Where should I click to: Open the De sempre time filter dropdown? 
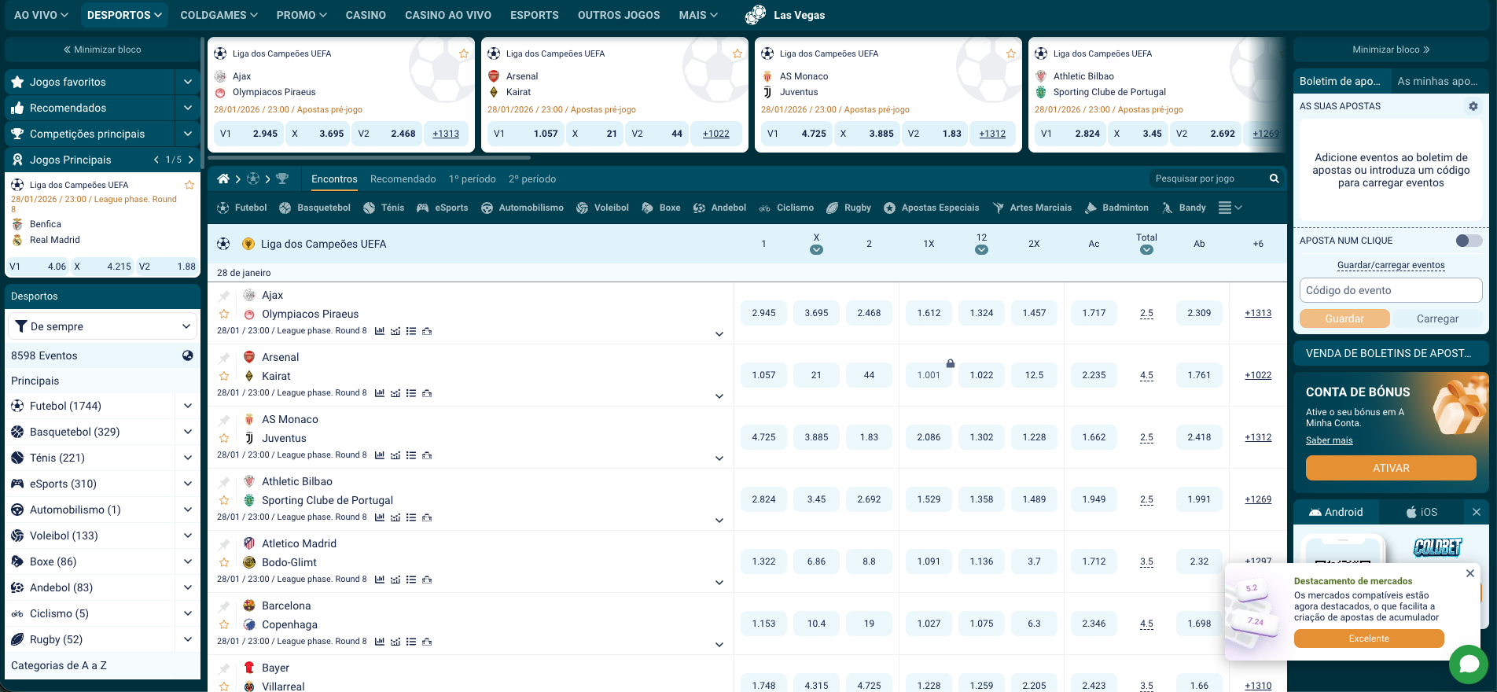(103, 326)
